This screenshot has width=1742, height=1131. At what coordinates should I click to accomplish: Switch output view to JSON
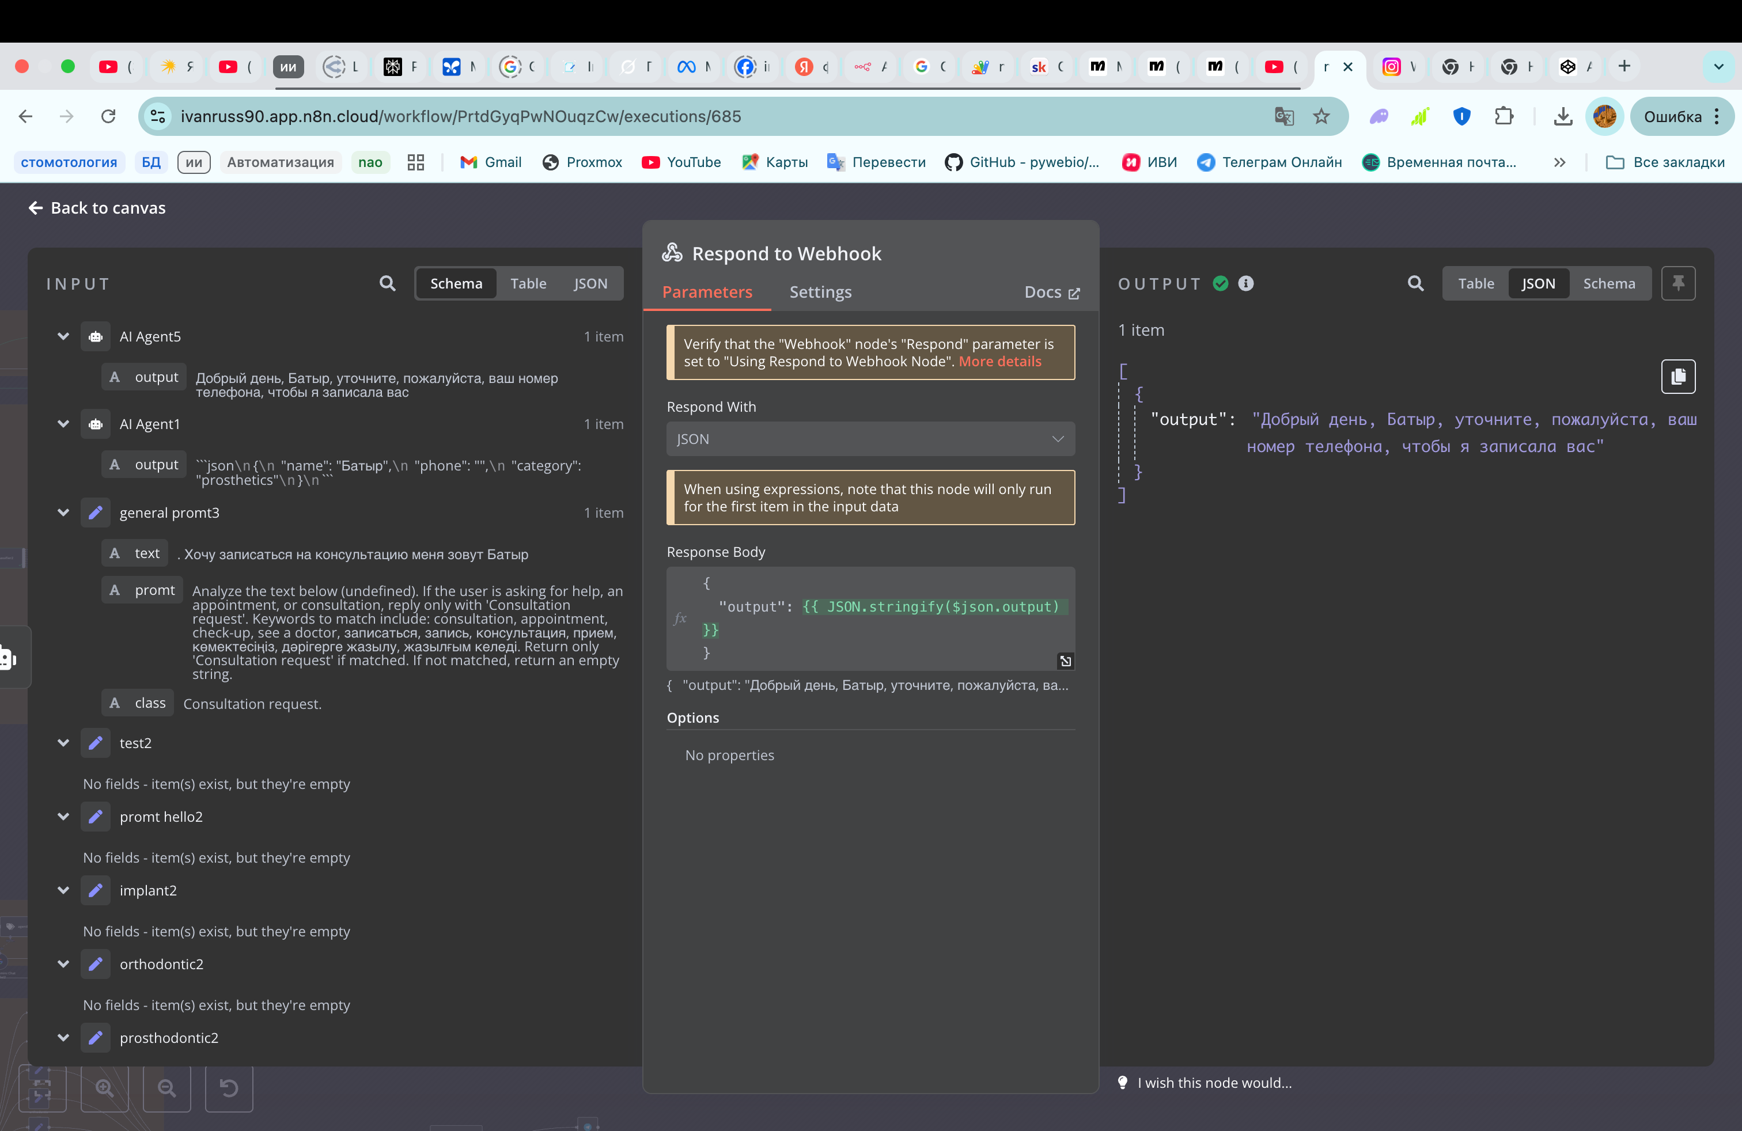click(1538, 283)
